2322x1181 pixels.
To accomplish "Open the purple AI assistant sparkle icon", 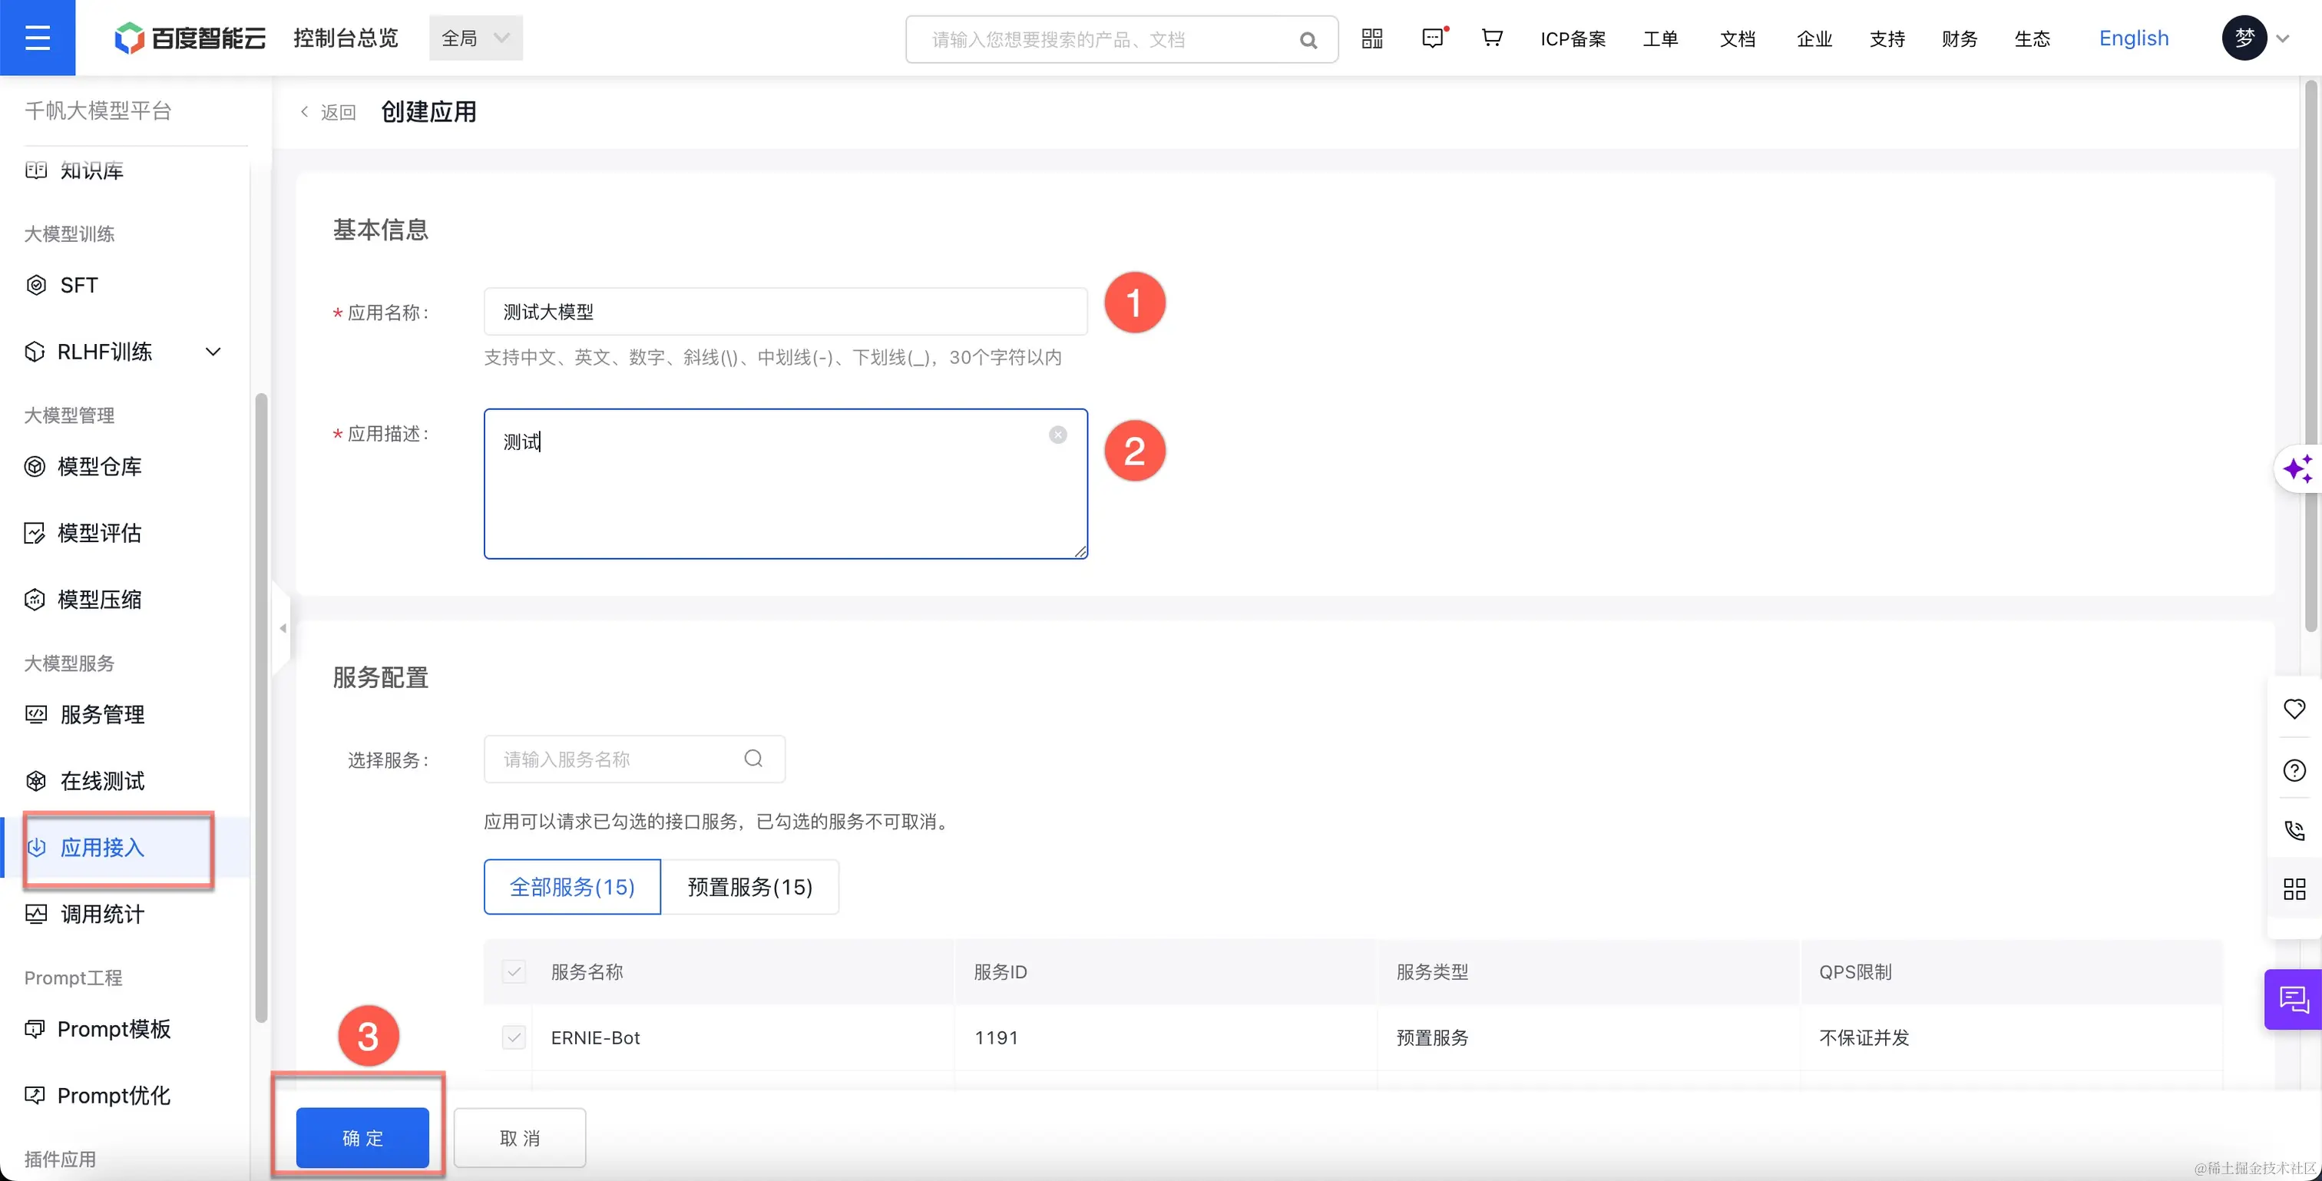I will (x=2297, y=469).
